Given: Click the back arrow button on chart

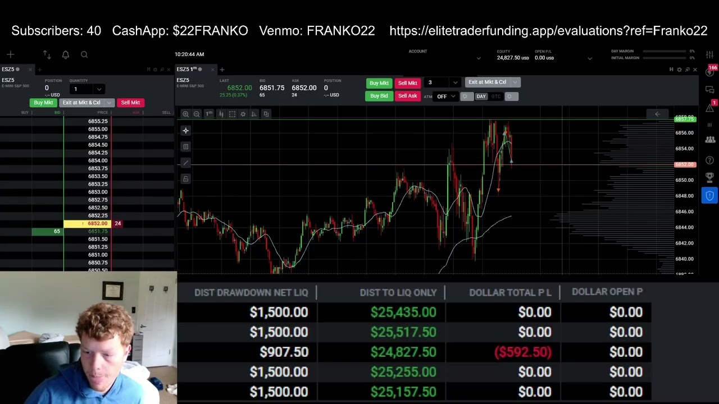Looking at the screenshot, I should tap(657, 114).
